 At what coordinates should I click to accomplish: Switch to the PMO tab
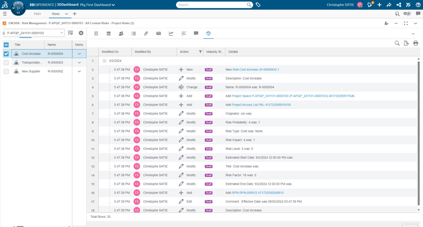pos(37,14)
